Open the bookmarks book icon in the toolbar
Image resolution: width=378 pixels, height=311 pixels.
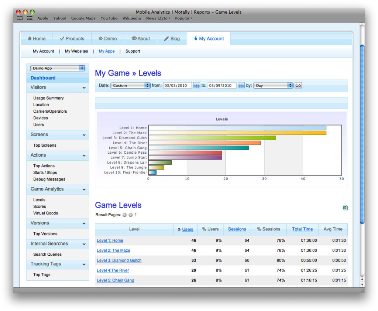[x=20, y=18]
